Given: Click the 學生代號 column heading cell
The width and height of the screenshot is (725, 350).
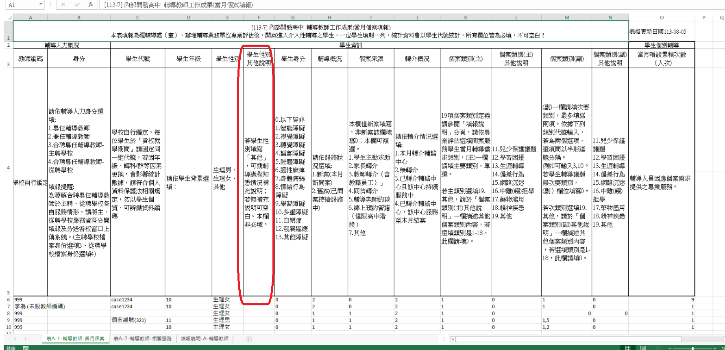Looking at the screenshot, I should [x=137, y=58].
